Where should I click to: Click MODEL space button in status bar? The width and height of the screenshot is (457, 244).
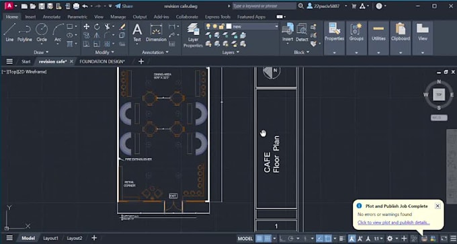tap(245, 239)
